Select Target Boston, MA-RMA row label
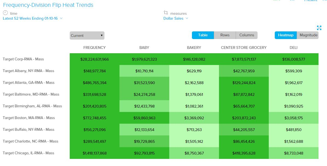The height and width of the screenshot is (166, 327). point(29,118)
